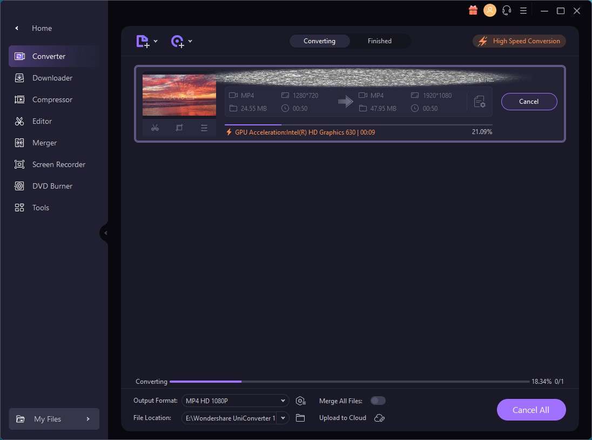Click the crop icon under video thumbnail
This screenshot has height=440, width=592.
click(179, 128)
